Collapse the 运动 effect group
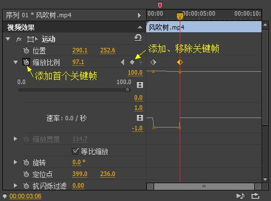Image resolution: width=271 pixels, height=201 pixels. point(8,39)
